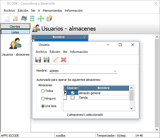Select the Todos radio button
Screen dimensions: 160x138
(x=43, y=91)
